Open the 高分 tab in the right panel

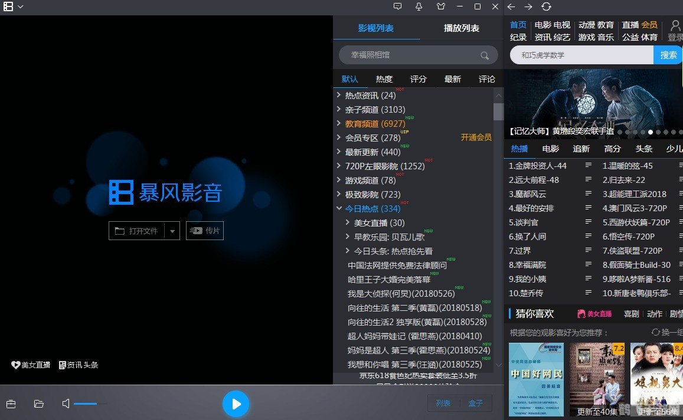612,149
